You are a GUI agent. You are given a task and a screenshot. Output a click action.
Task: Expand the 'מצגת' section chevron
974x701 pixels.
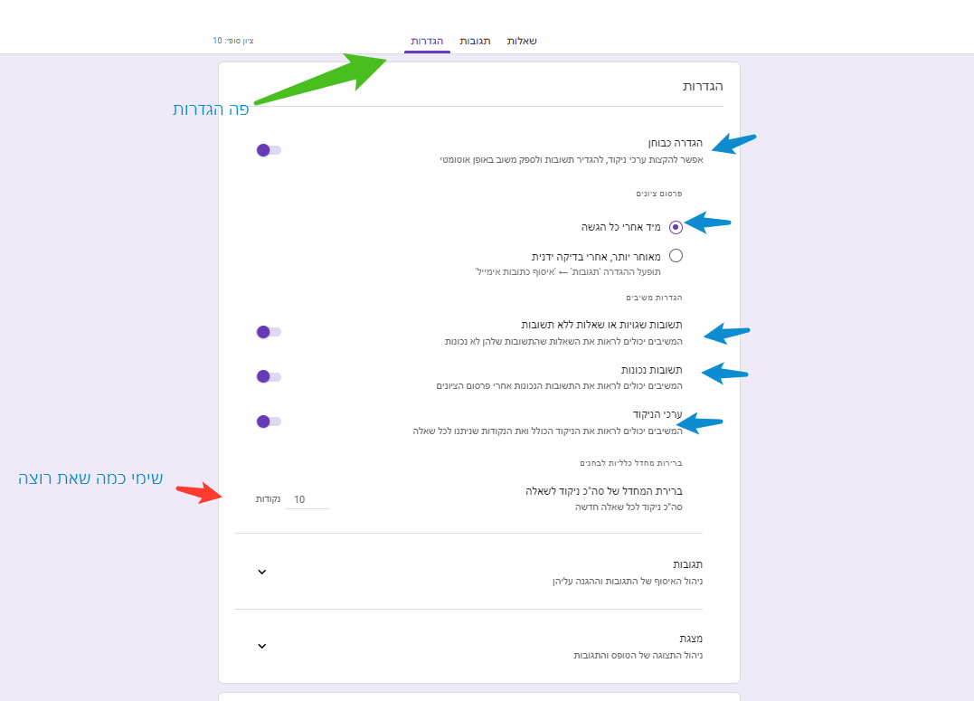coord(262,647)
